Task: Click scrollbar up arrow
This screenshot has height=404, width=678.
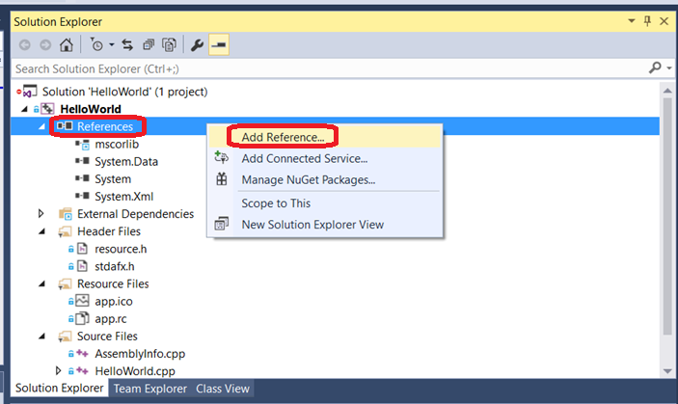Action: pyautogui.click(x=667, y=91)
